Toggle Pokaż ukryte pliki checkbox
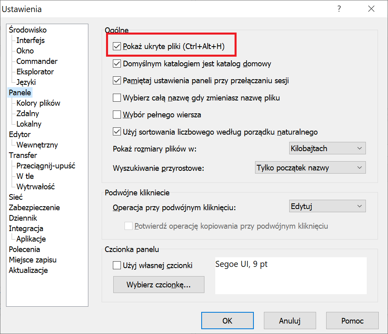 [117, 46]
